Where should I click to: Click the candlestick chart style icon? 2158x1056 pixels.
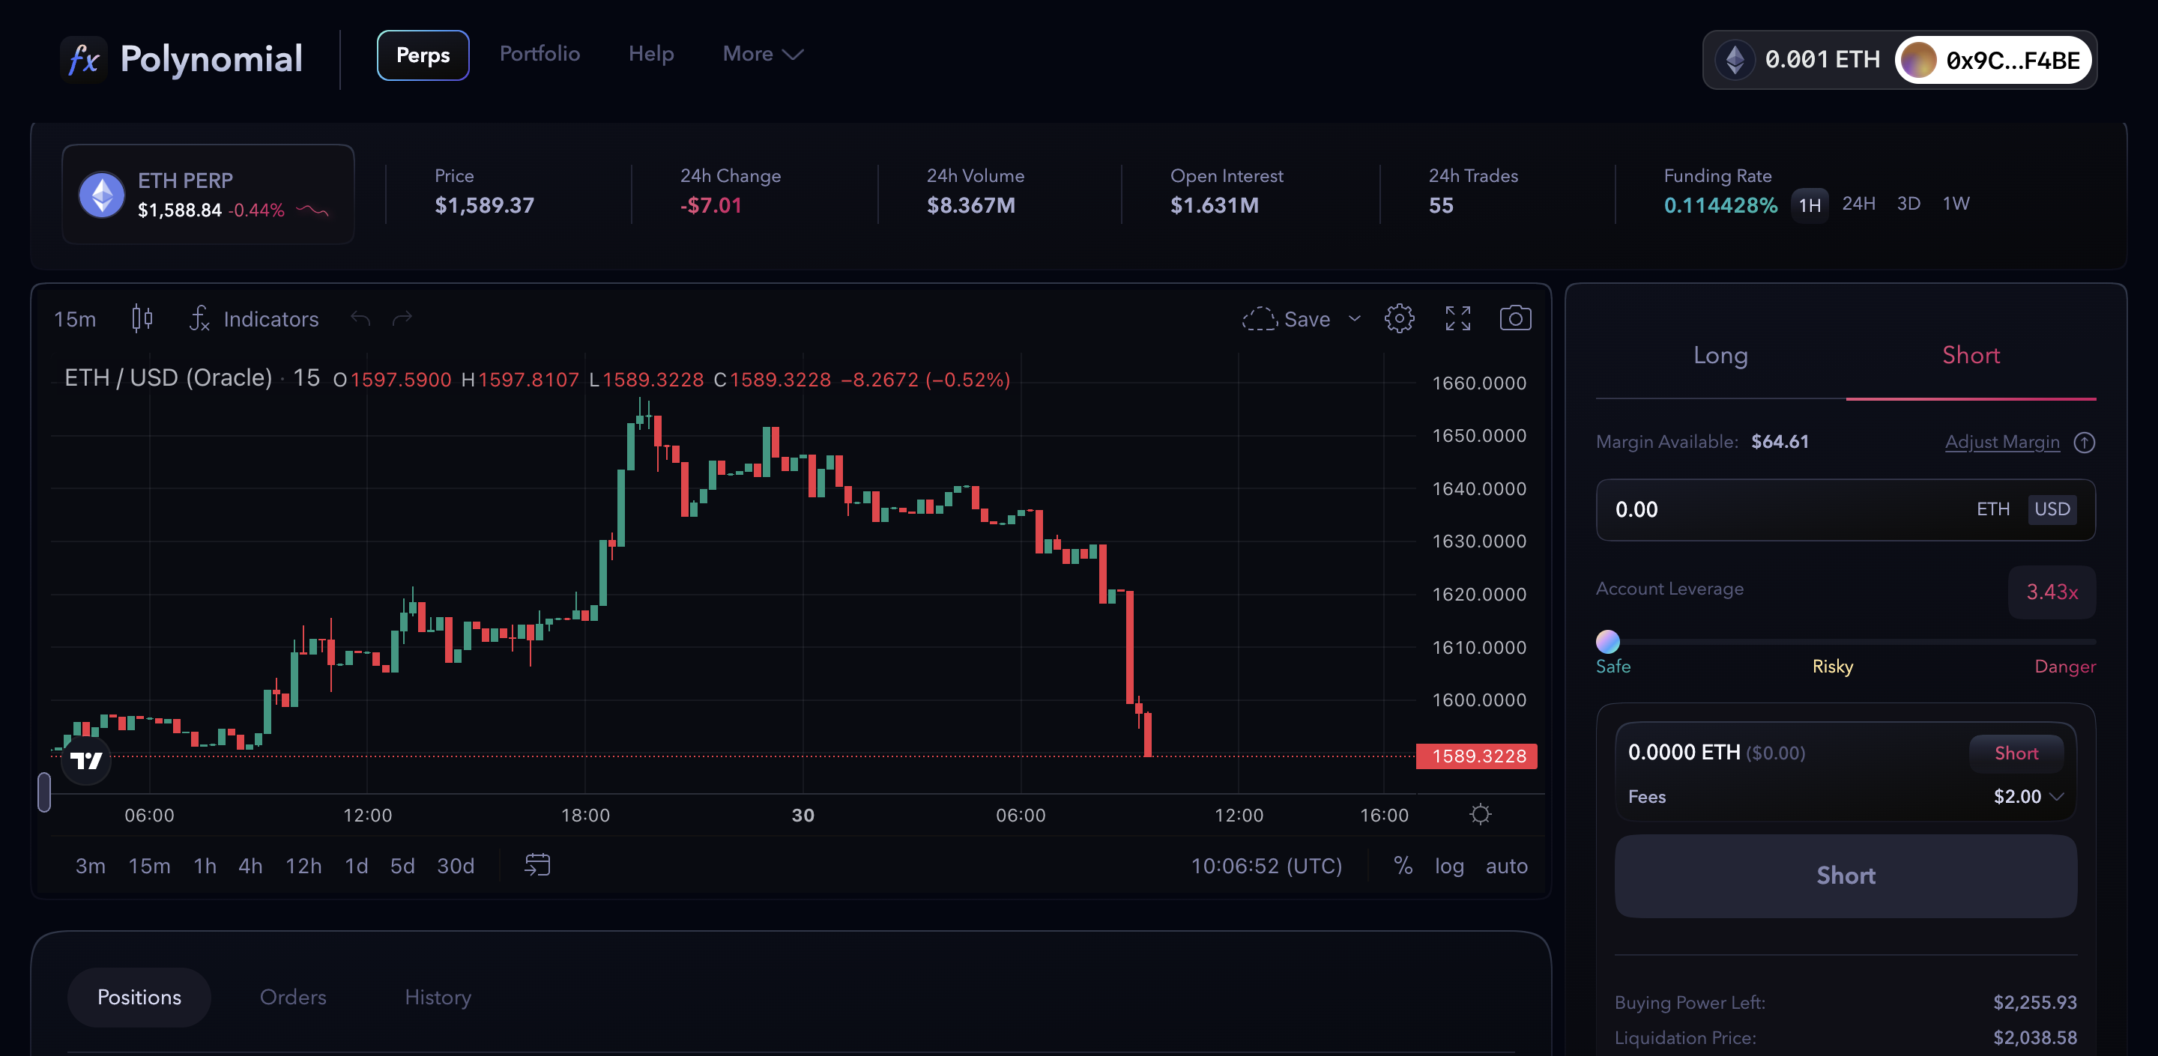click(x=142, y=318)
